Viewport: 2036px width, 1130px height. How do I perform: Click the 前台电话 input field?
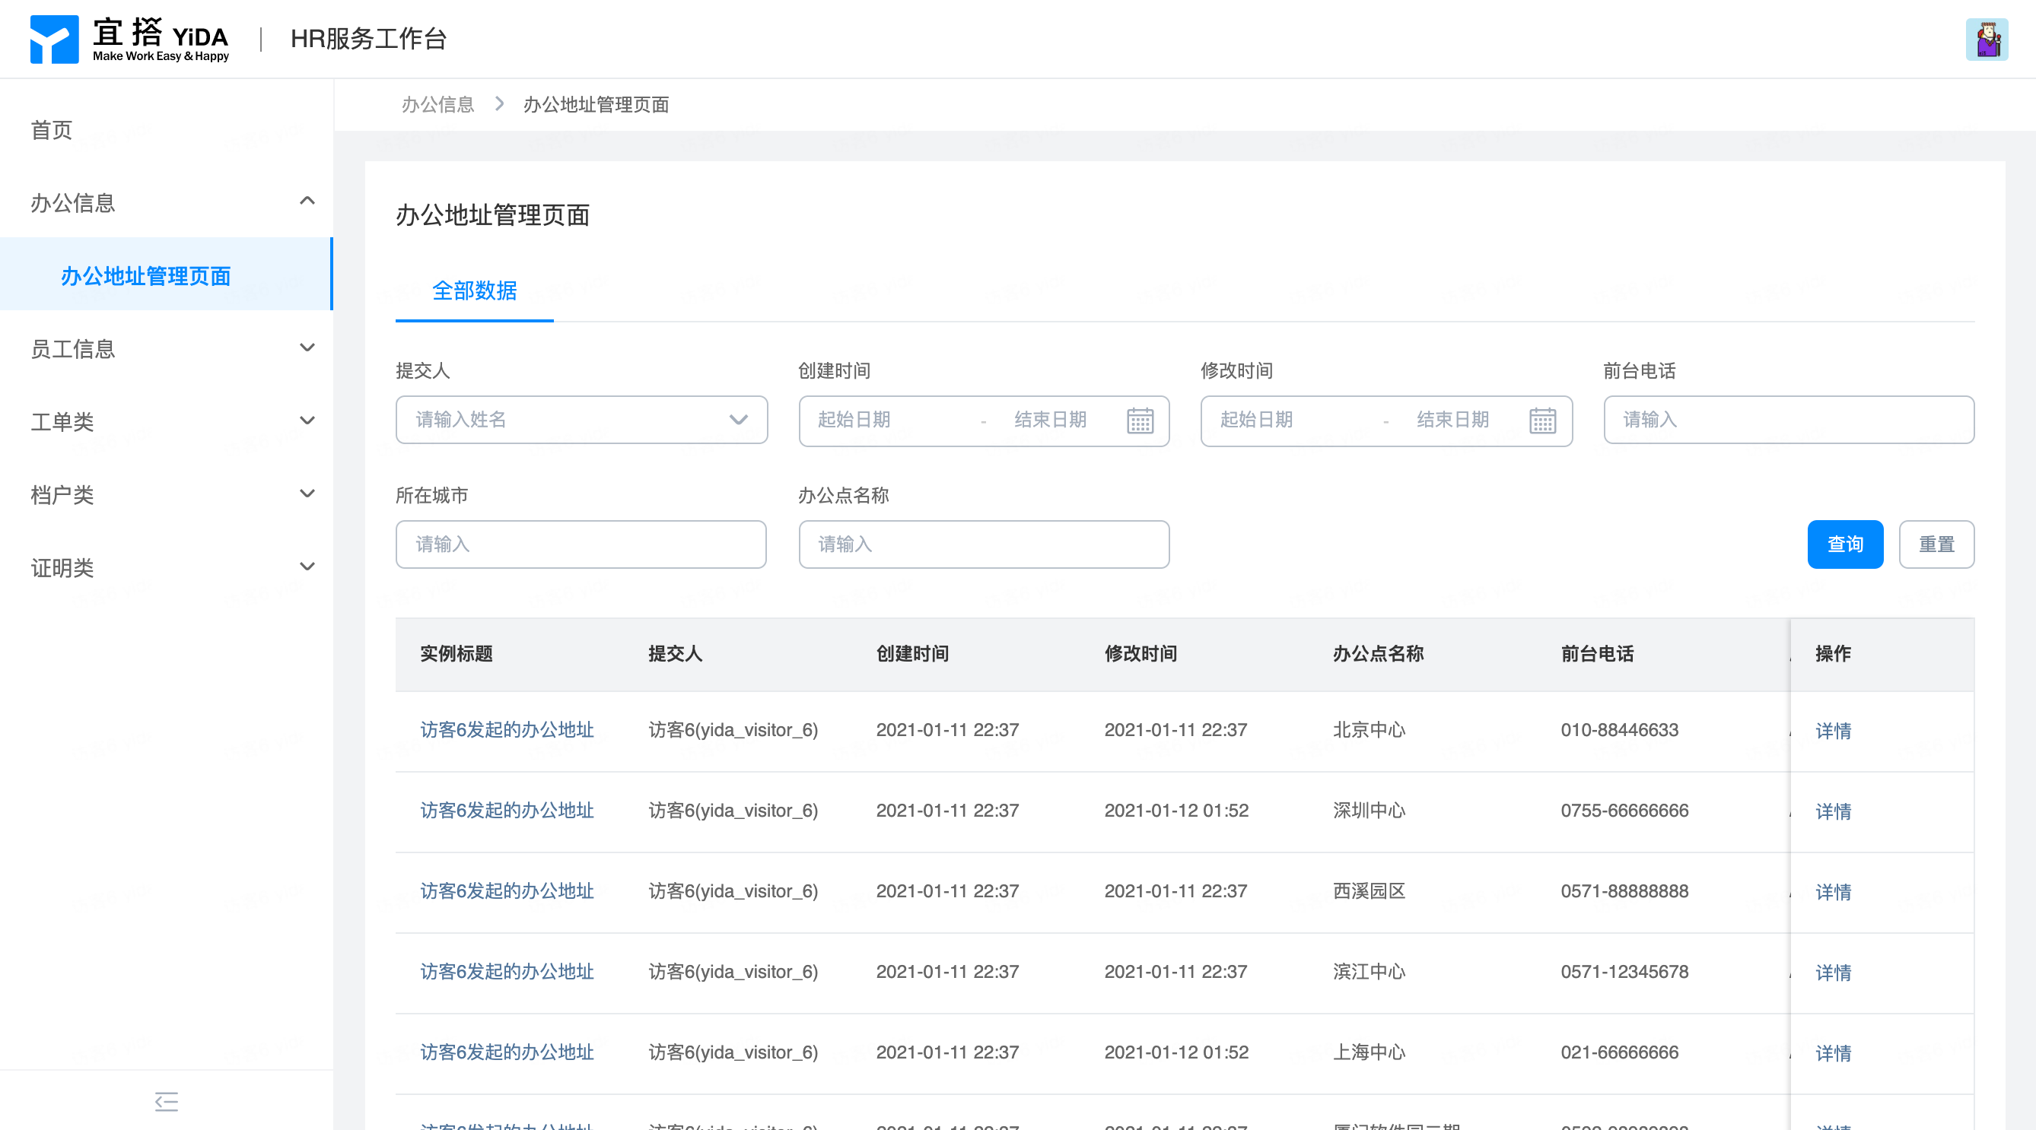[x=1789, y=420]
